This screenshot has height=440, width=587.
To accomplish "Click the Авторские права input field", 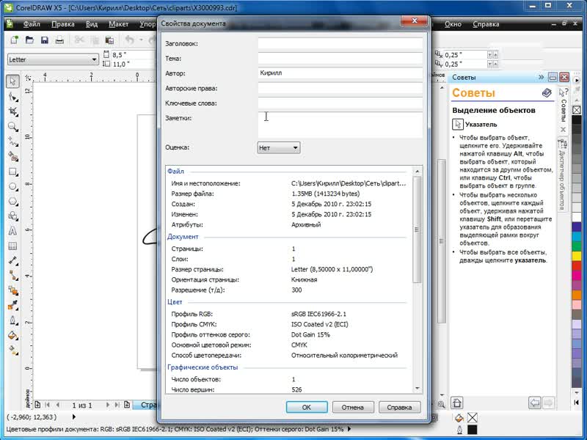I will tap(340, 88).
